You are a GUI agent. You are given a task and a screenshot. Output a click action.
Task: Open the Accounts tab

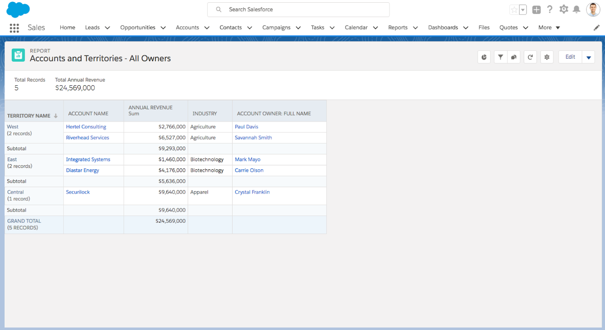click(x=188, y=27)
